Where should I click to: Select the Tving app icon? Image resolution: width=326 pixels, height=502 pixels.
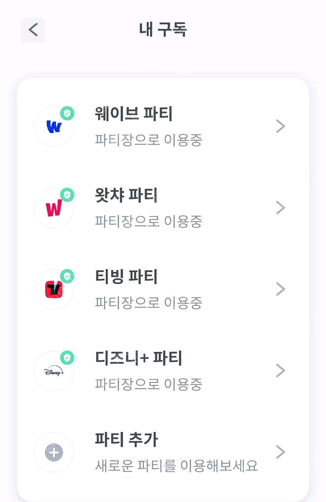click(53, 289)
